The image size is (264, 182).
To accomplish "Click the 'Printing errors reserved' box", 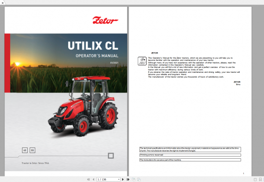I will (190, 155).
